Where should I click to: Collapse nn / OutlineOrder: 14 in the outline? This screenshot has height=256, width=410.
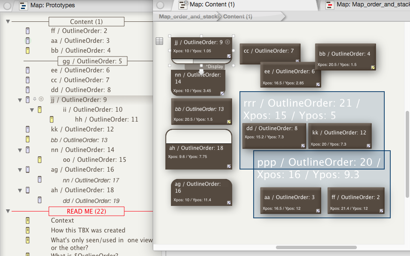[20, 149]
